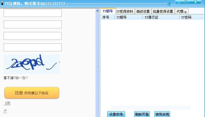This screenshot has width=205, height=117.
Task: Minimize the YY注册机 window
Action: (179, 2)
